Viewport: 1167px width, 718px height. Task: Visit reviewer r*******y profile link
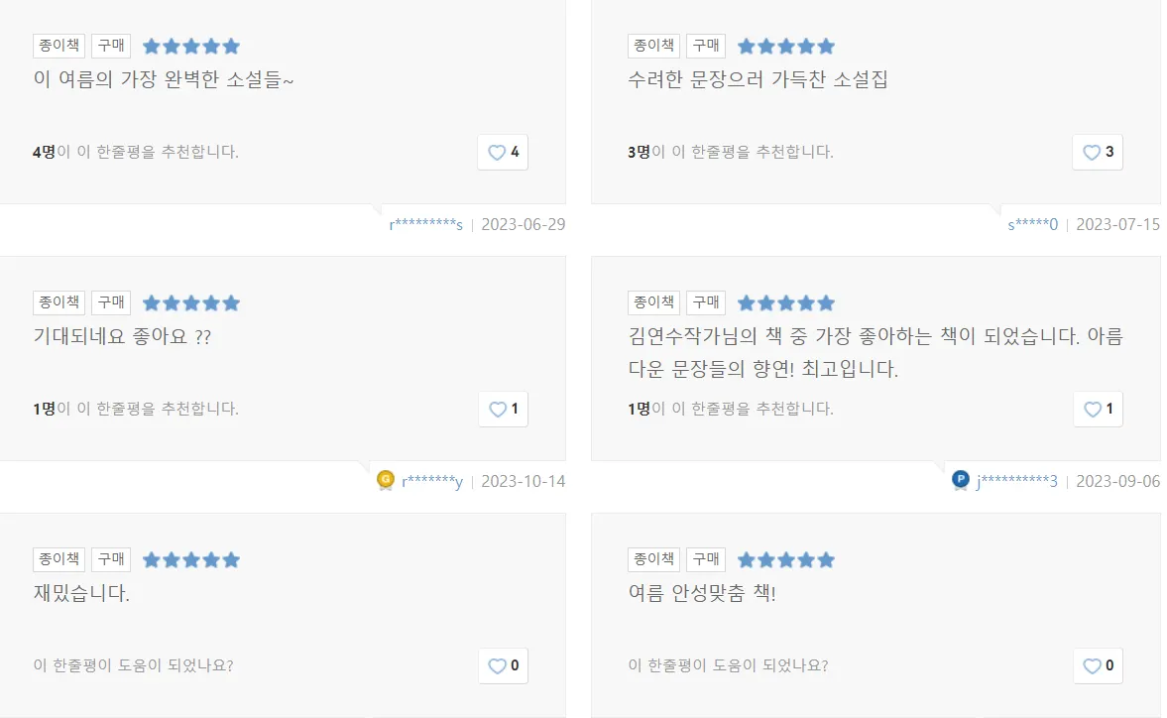(x=431, y=482)
